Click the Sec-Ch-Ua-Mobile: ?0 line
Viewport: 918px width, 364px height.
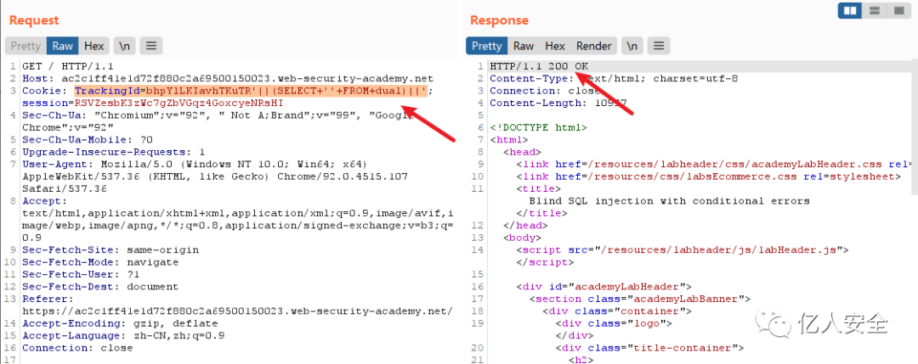click(x=88, y=140)
